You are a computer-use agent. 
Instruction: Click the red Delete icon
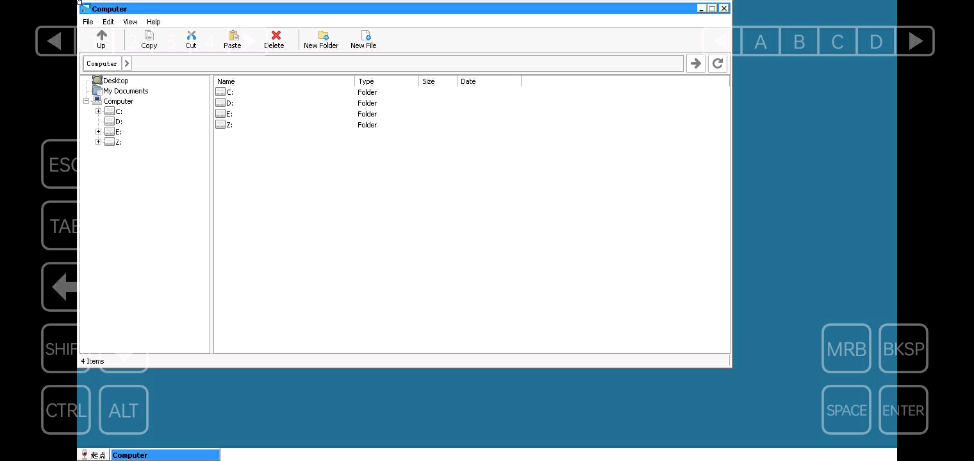click(275, 36)
